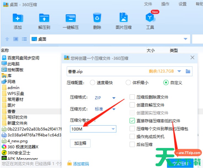Open the 工具 (Tools) icon
Viewport: 203px width, 168px height.
point(150,17)
